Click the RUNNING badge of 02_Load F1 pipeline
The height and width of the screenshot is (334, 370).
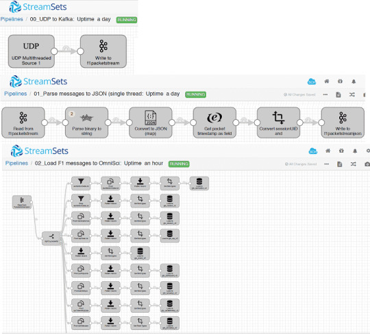(179, 164)
